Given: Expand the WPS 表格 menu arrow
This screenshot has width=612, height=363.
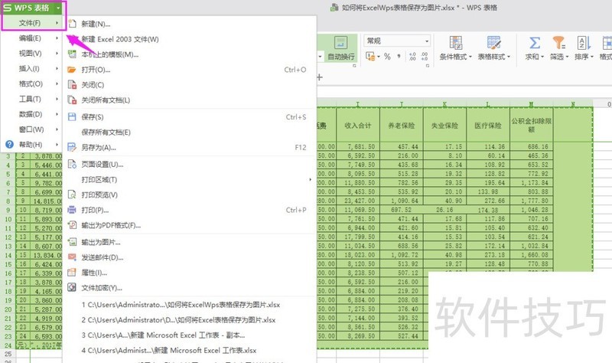Looking at the screenshot, I should pos(59,8).
